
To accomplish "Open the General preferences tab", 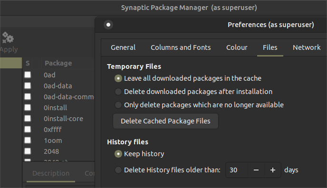I will 123,47.
